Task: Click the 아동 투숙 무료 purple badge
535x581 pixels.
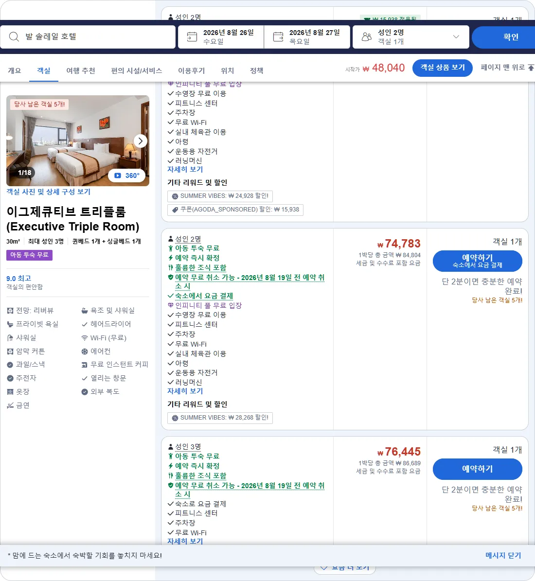Action: (x=29, y=255)
